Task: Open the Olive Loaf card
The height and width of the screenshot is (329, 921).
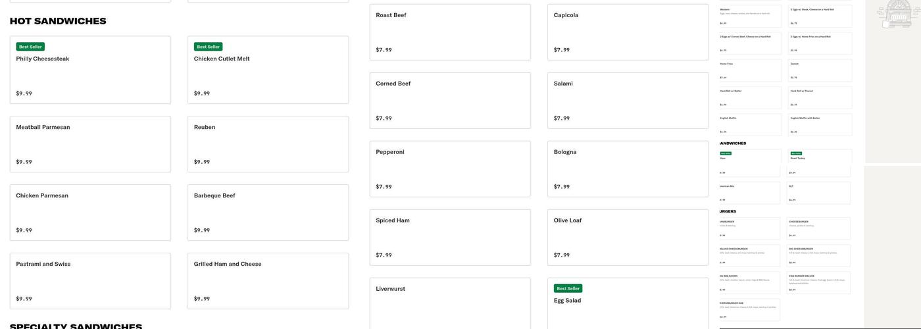Action: pos(628,238)
